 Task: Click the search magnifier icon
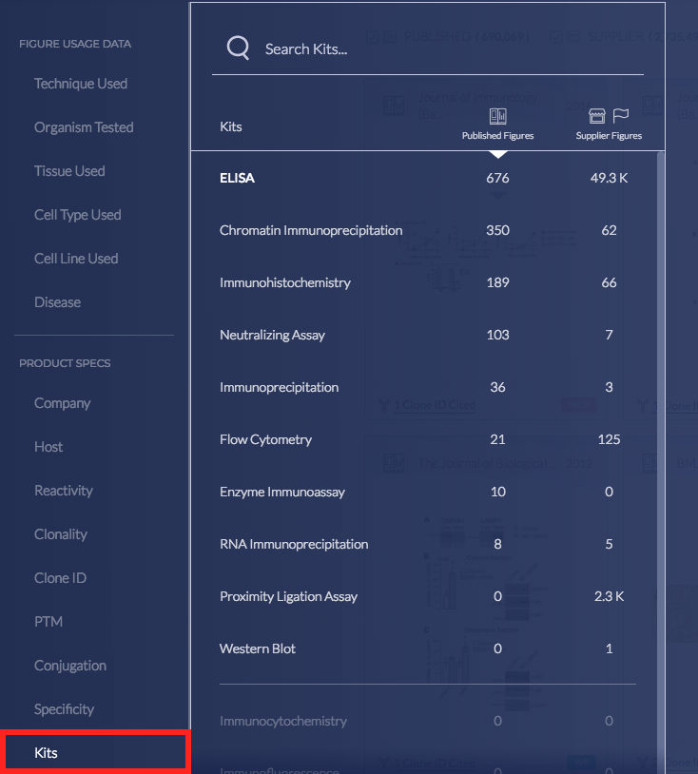coord(238,48)
